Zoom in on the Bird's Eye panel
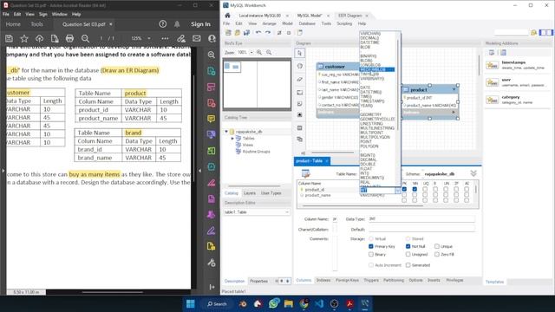 tap(259, 52)
